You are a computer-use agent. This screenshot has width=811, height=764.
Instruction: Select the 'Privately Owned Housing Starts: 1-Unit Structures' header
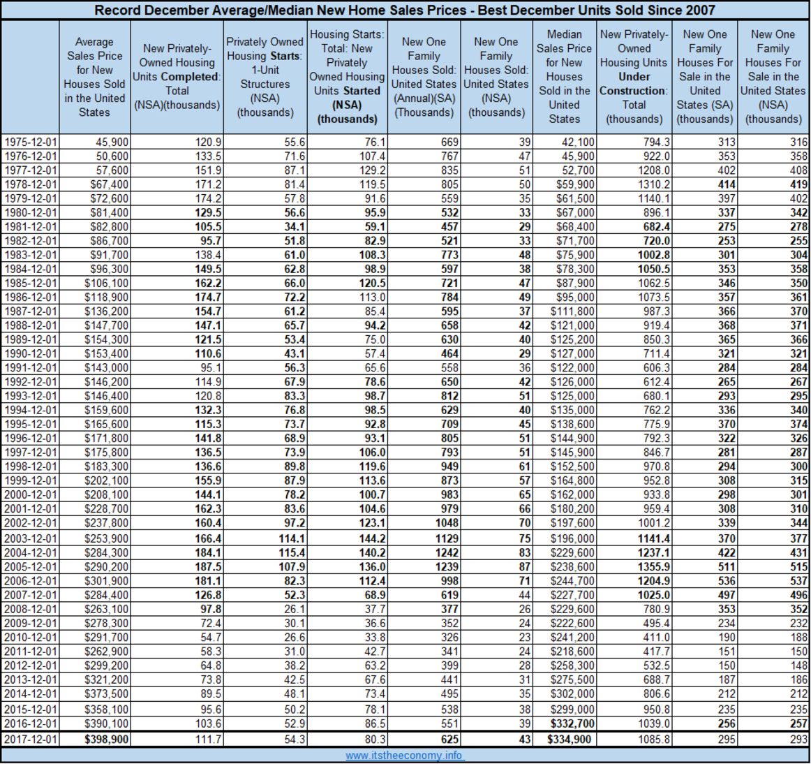point(265,77)
